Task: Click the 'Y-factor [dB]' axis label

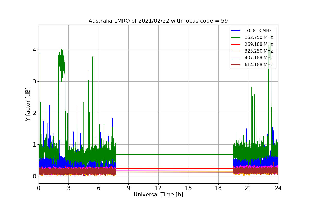Action: (28, 104)
